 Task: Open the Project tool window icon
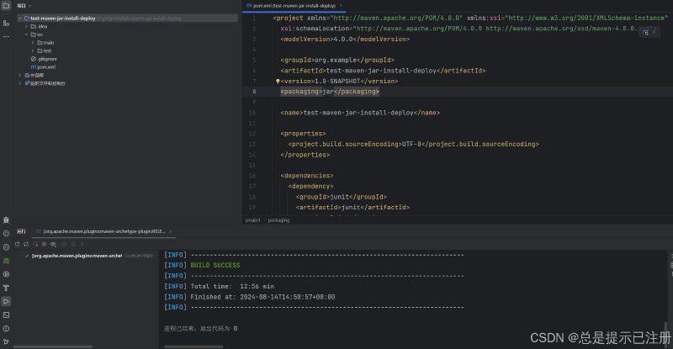coord(6,6)
